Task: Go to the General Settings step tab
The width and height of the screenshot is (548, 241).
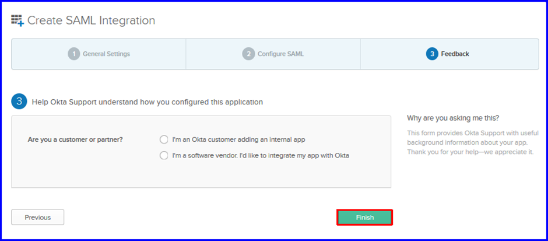Action: click(99, 54)
